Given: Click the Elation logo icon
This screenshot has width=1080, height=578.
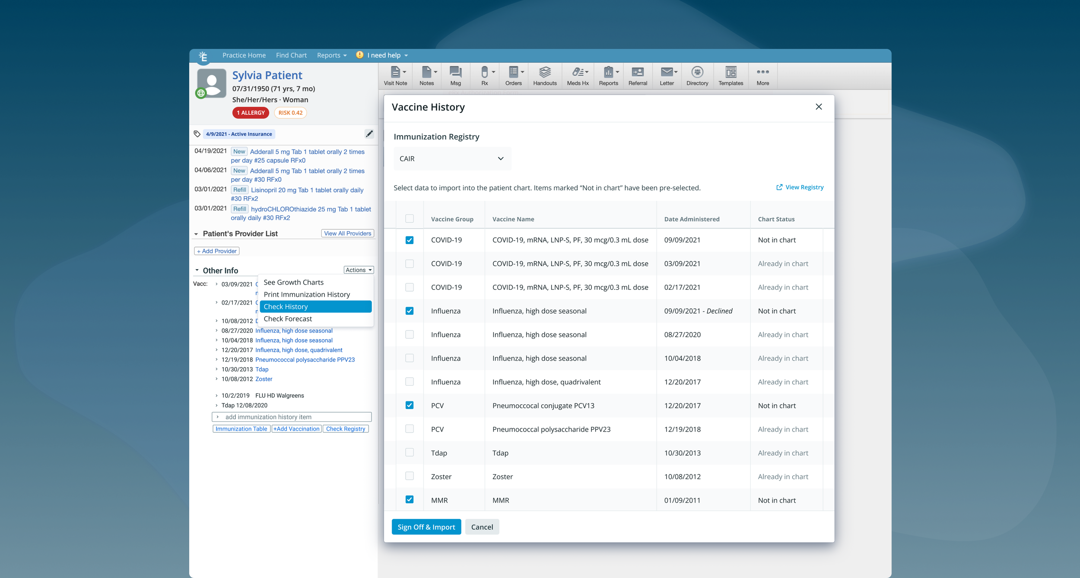Looking at the screenshot, I should point(203,56).
